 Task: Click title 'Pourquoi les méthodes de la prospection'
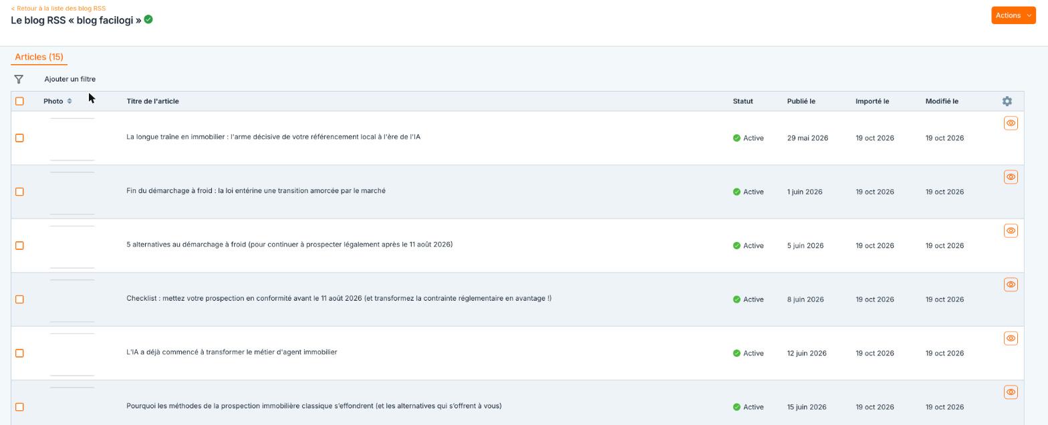click(314, 406)
